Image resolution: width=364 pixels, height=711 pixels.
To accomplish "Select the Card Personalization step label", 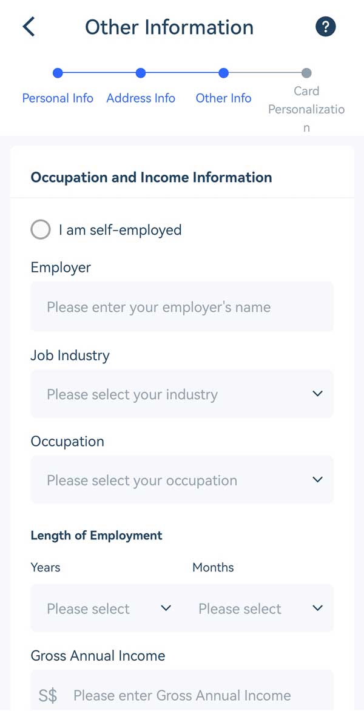I will (x=306, y=109).
